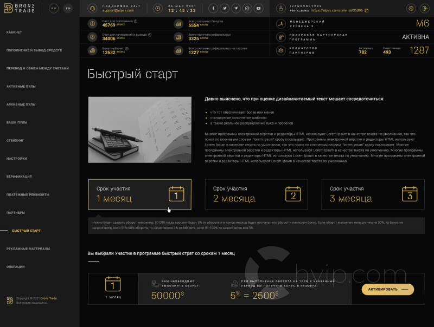Click the total referral earnings icon
434x327 pixels.
coord(178,37)
